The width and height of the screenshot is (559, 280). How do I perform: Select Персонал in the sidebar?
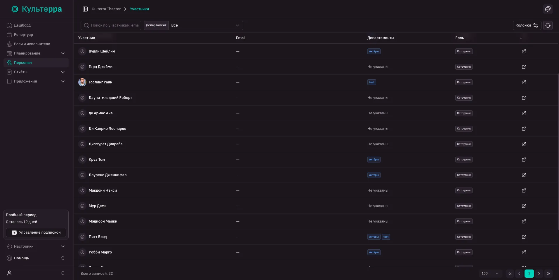pos(36,63)
